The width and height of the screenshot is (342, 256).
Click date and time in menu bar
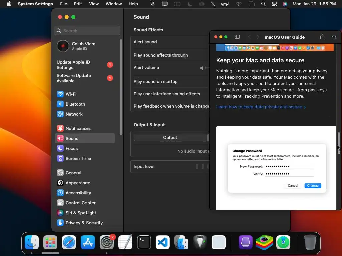314,4
